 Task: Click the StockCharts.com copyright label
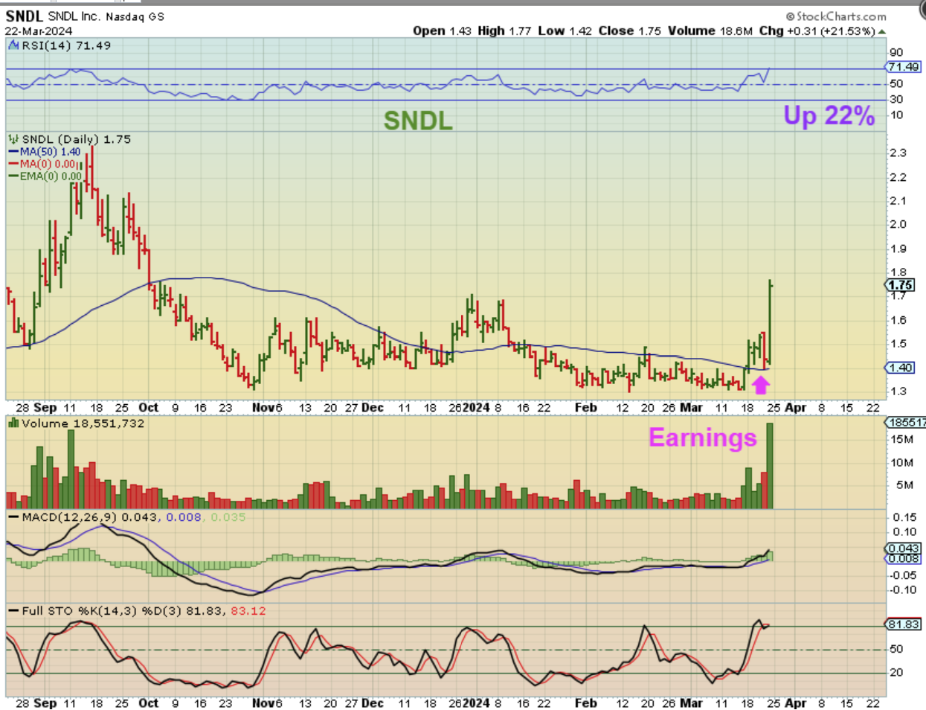click(836, 16)
